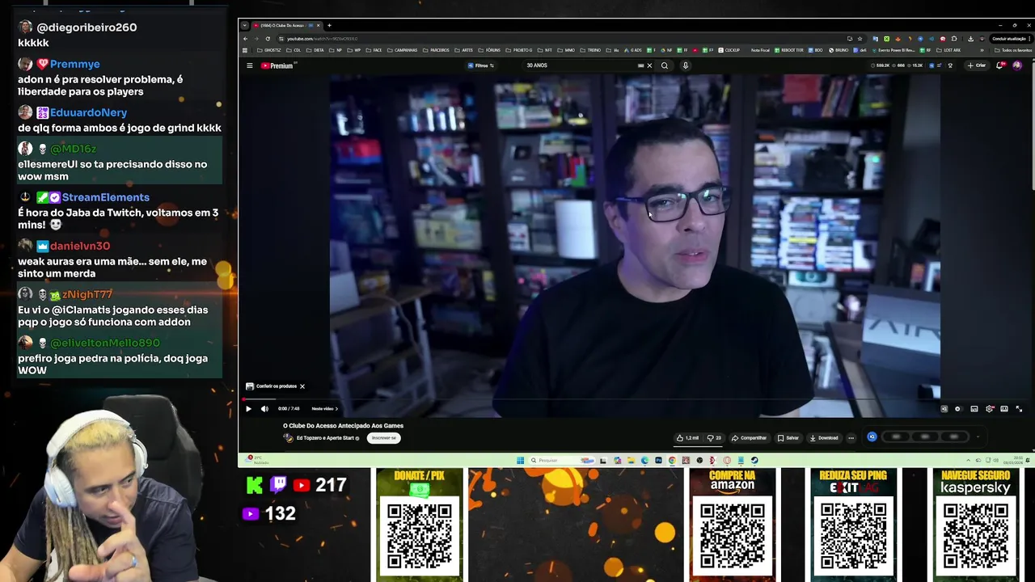This screenshot has width=1035, height=582.
Task: Click the Chrome extensions puzzle icon
Action: point(954,39)
